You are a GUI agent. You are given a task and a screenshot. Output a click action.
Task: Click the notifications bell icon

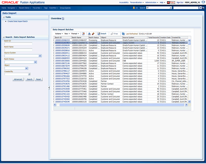click(134, 8)
